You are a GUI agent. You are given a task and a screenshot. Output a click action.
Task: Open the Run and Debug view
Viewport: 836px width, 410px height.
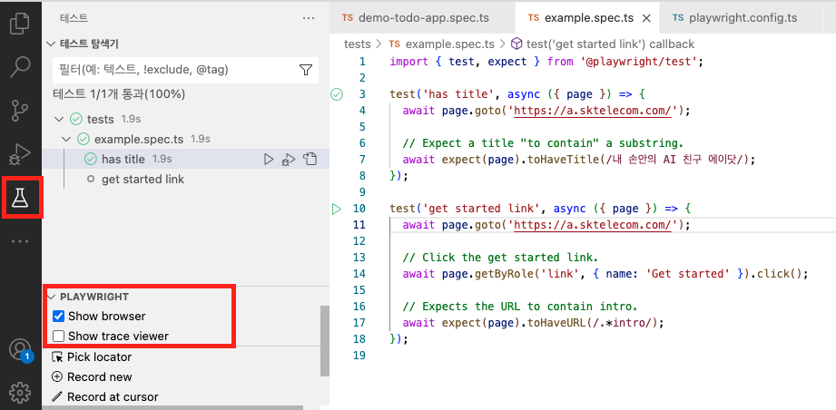pos(20,155)
